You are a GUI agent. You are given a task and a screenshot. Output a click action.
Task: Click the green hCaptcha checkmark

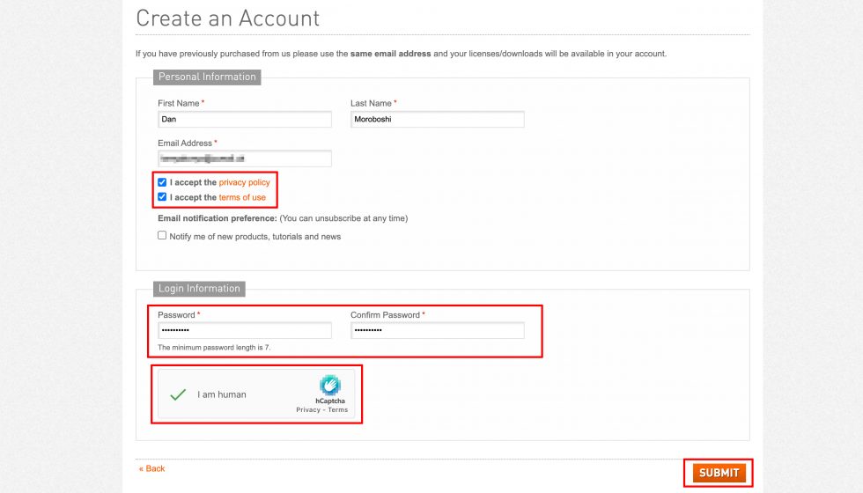[x=178, y=394]
